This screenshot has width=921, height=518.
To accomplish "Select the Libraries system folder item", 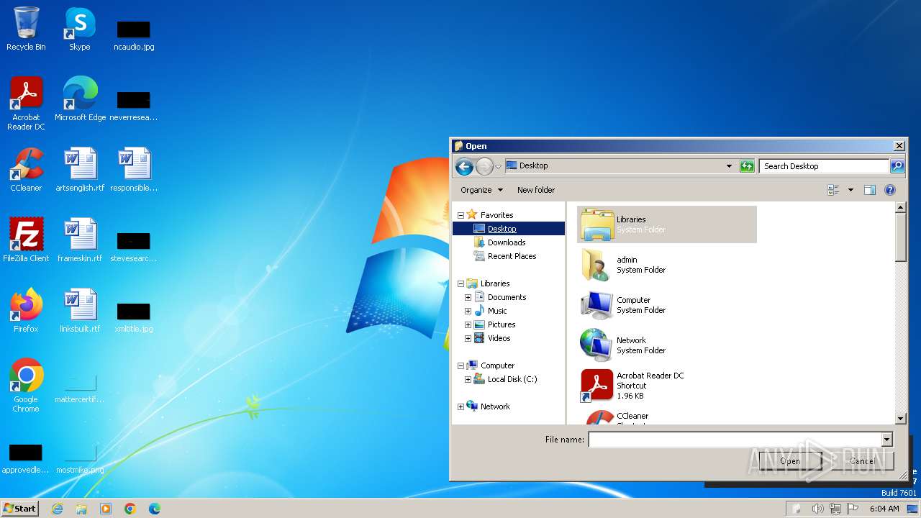I will point(667,224).
